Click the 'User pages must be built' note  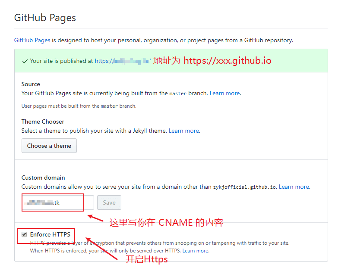tap(79, 106)
